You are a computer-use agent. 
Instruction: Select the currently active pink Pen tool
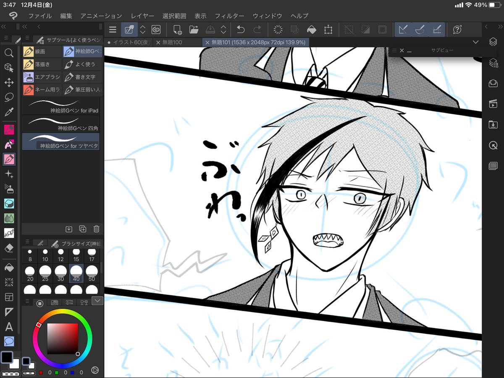click(9, 159)
